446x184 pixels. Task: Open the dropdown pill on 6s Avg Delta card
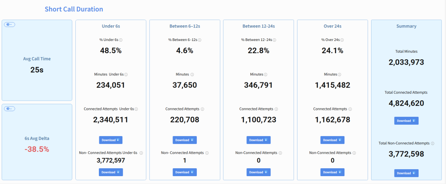coord(10,109)
